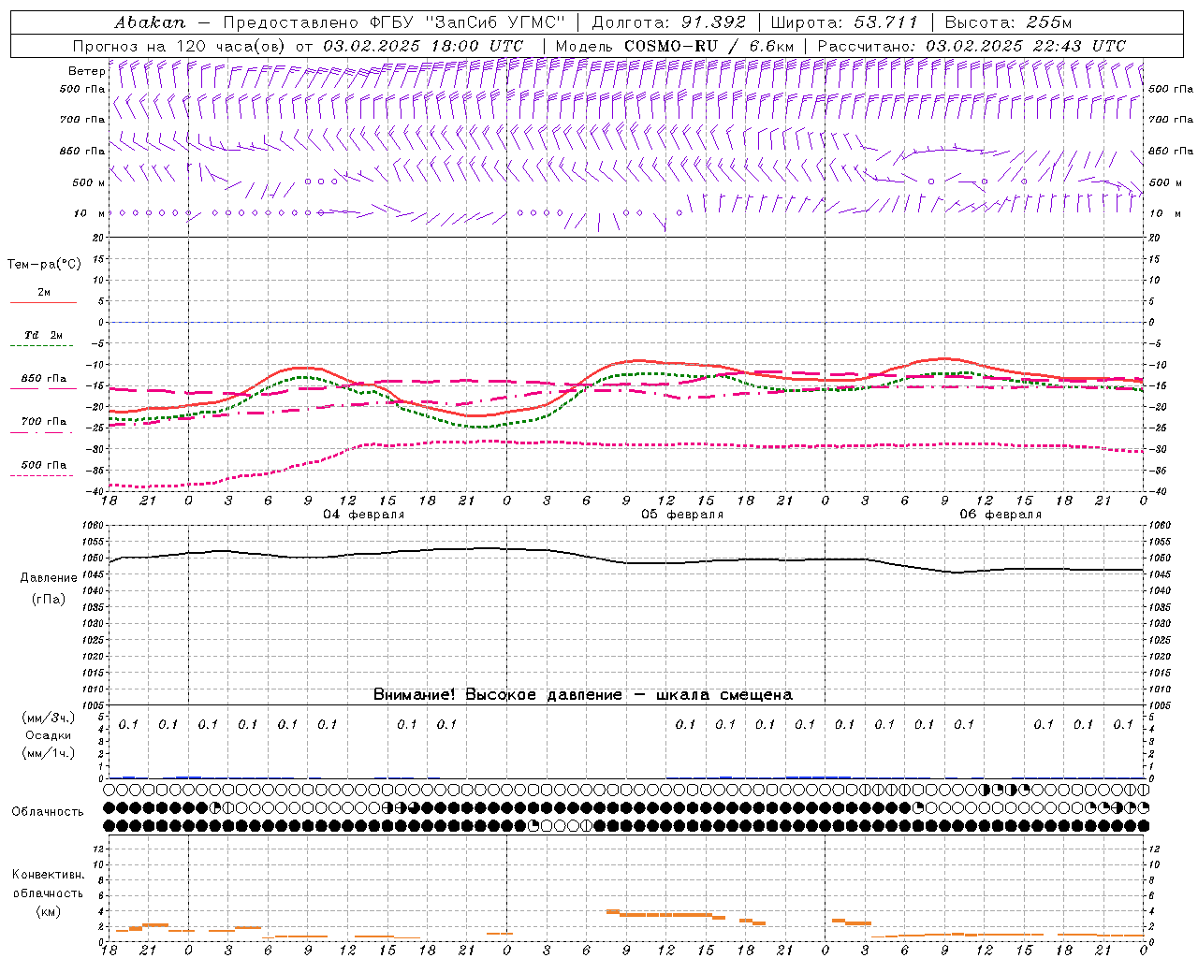Click the Осадки precipitation label
1198x958 pixels.
pyautogui.click(x=49, y=735)
